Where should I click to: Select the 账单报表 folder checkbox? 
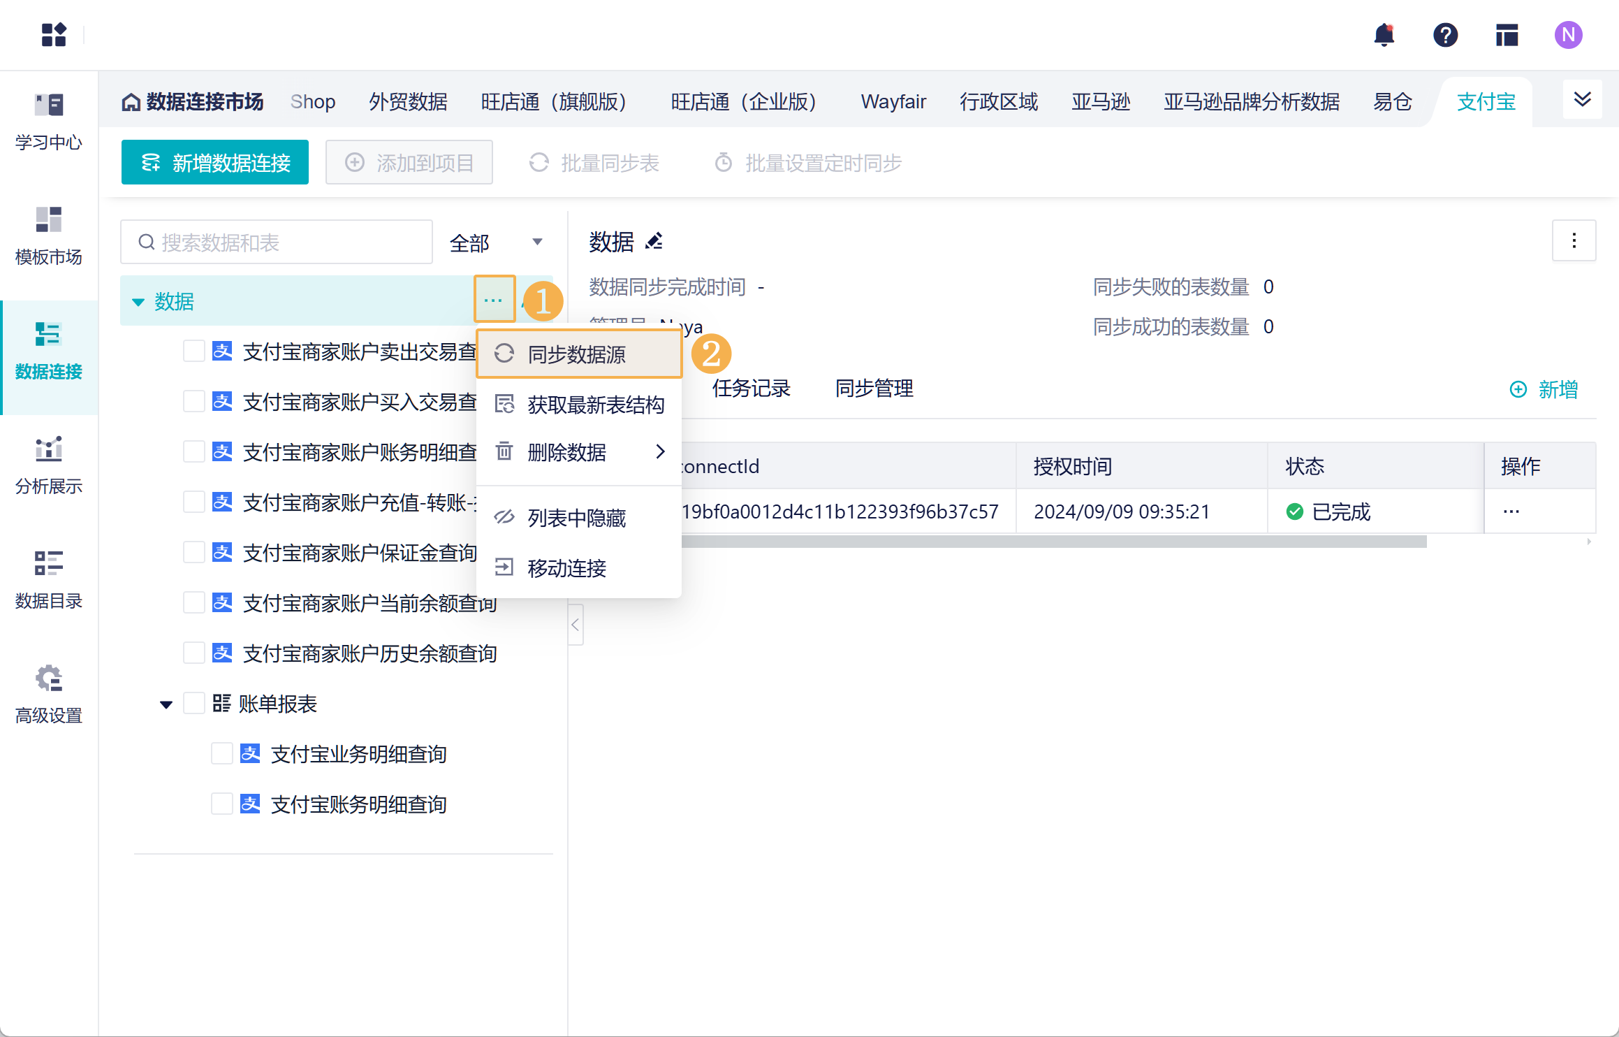pyautogui.click(x=193, y=704)
